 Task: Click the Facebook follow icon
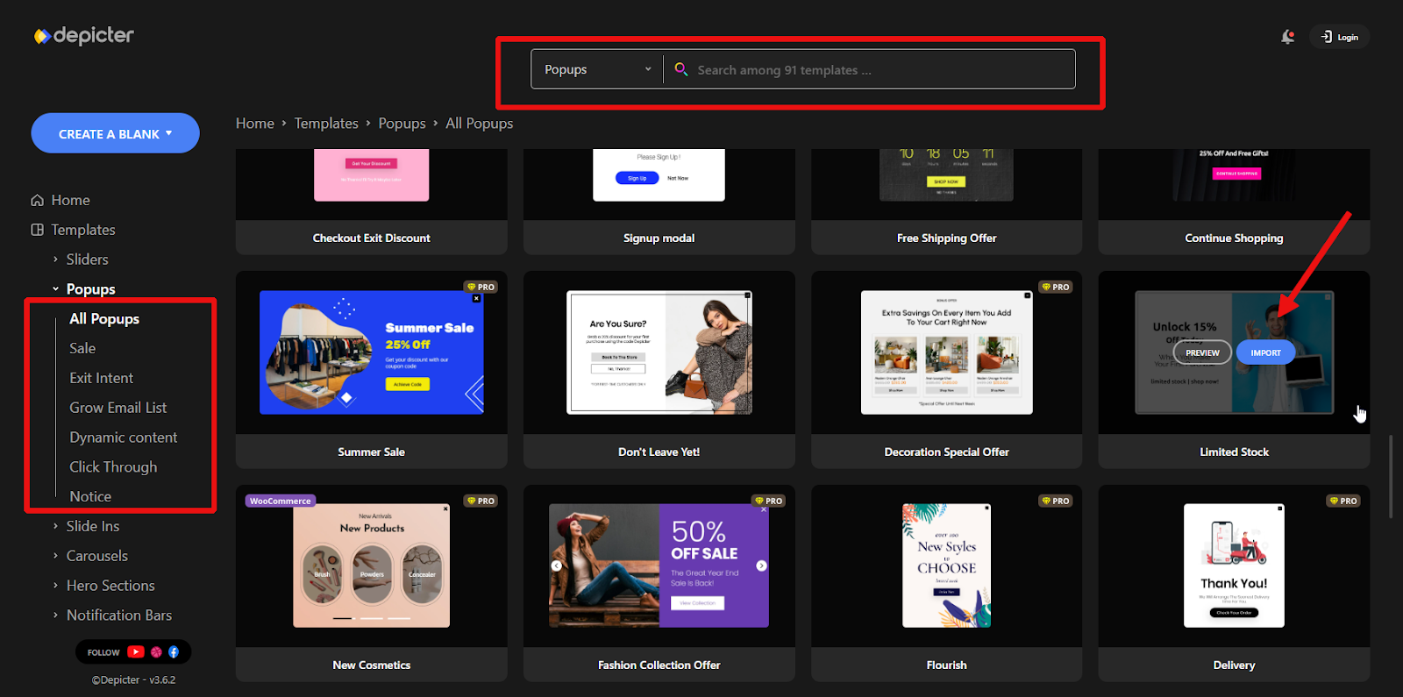click(x=174, y=652)
